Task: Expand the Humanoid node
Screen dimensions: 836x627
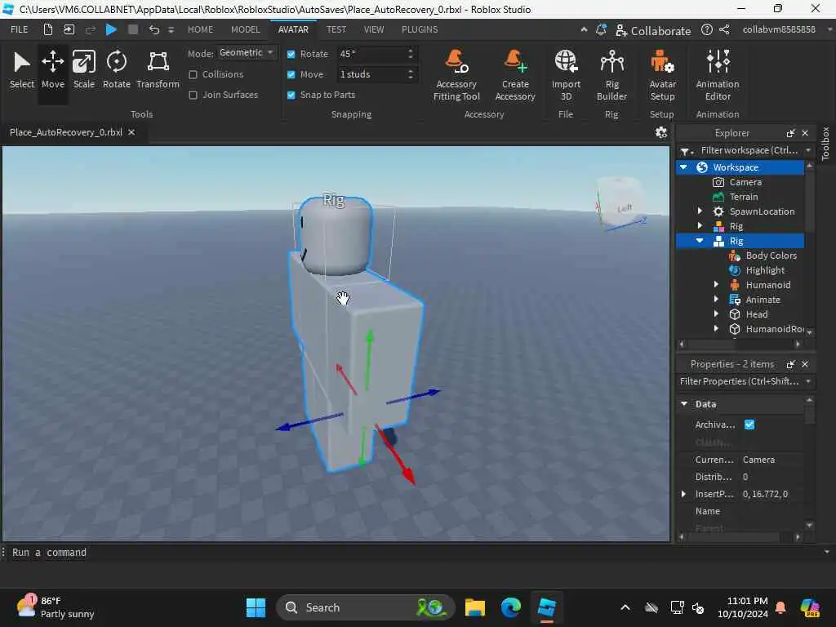Action: (x=716, y=285)
